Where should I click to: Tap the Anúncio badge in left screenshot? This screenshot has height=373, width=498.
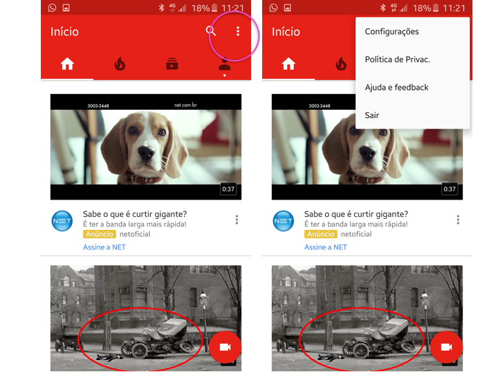tap(100, 234)
